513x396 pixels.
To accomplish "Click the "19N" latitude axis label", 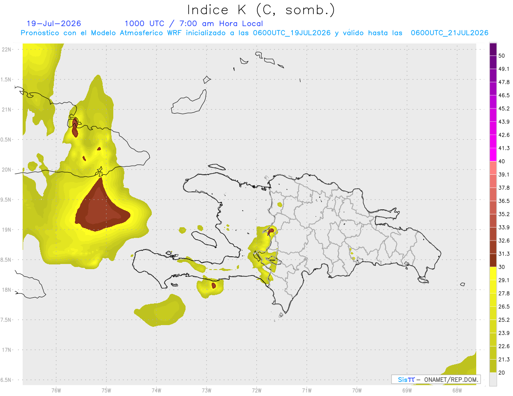I will pyautogui.click(x=7, y=229).
